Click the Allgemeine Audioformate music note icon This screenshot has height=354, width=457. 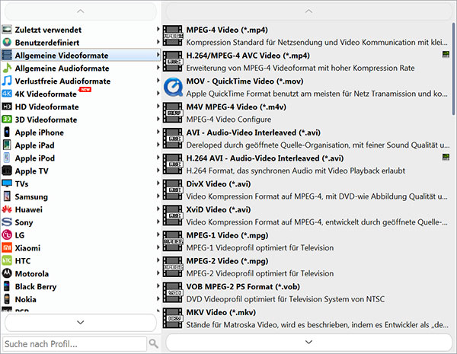click(7, 68)
